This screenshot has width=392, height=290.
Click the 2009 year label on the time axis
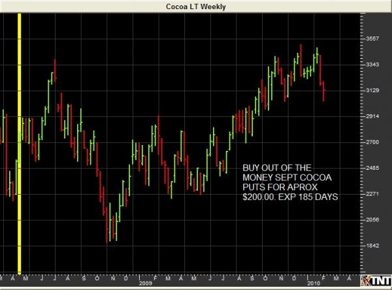pyautogui.click(x=146, y=285)
